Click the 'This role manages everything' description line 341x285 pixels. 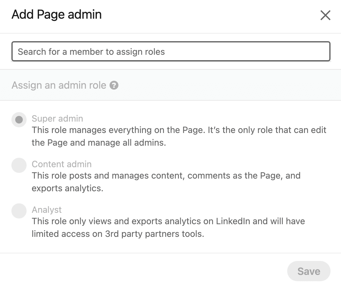coord(179,130)
